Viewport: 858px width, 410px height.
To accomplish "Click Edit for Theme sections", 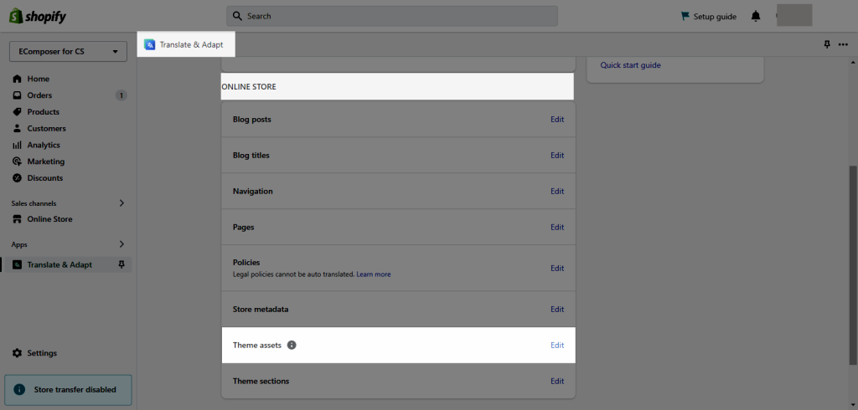I will pyautogui.click(x=557, y=381).
